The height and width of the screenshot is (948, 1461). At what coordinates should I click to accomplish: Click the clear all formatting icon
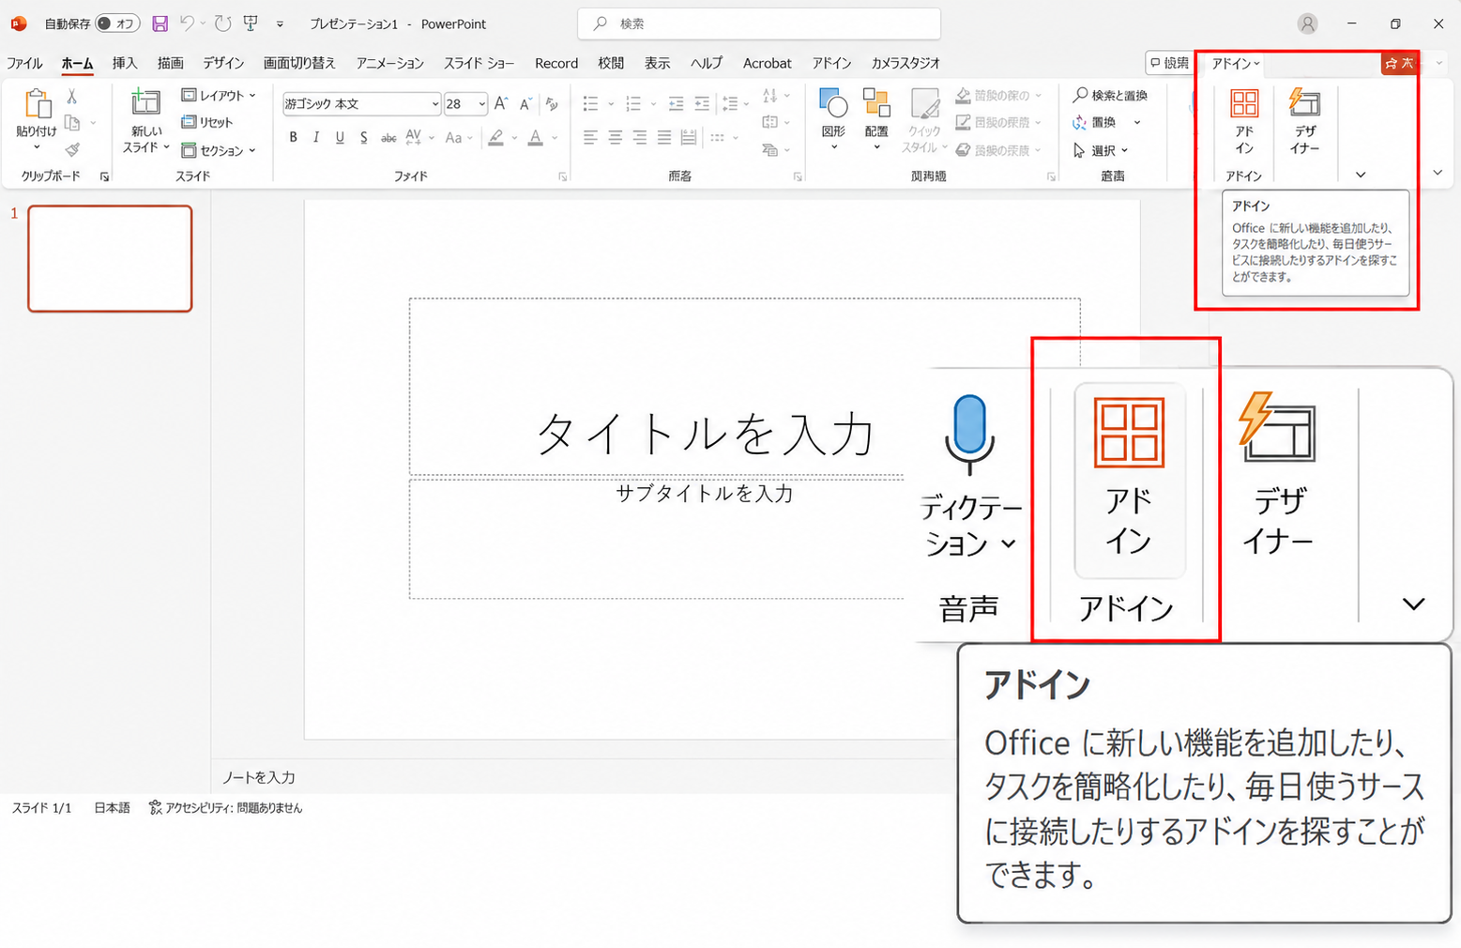pyautogui.click(x=552, y=104)
